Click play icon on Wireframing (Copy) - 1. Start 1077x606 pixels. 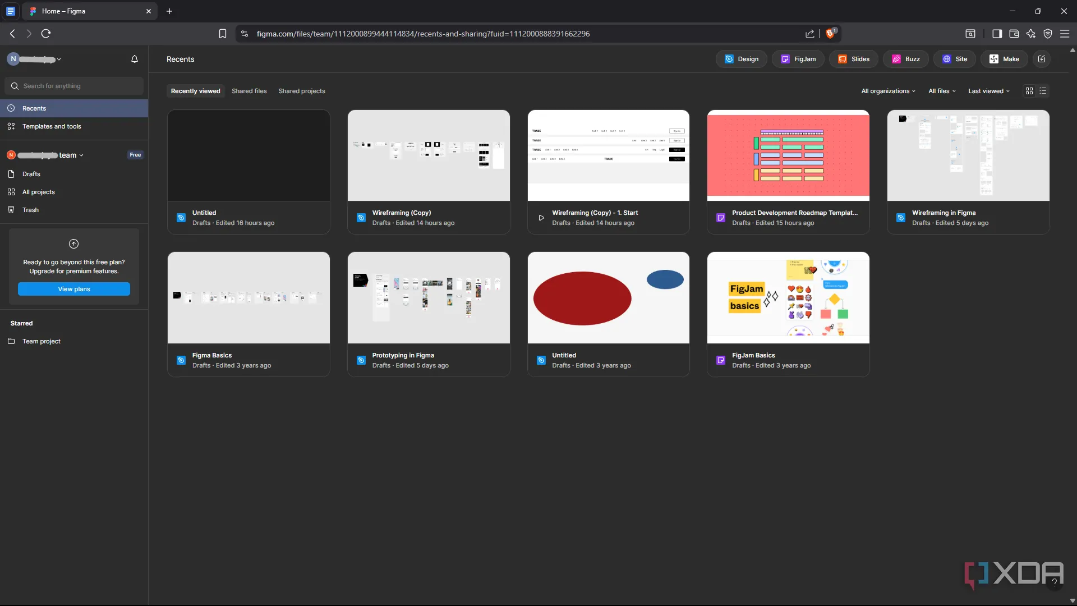[541, 218]
